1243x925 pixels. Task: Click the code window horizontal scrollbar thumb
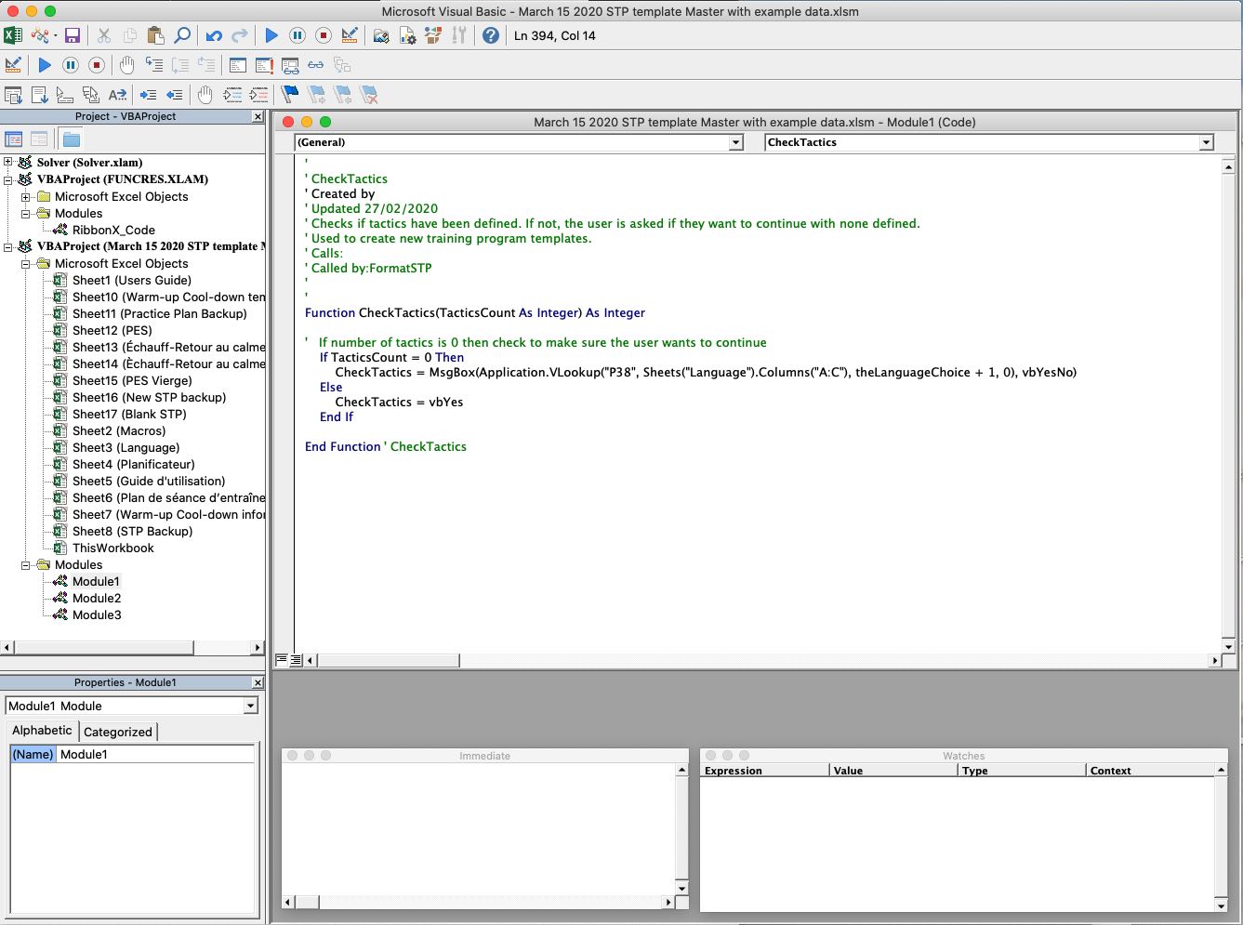click(389, 660)
